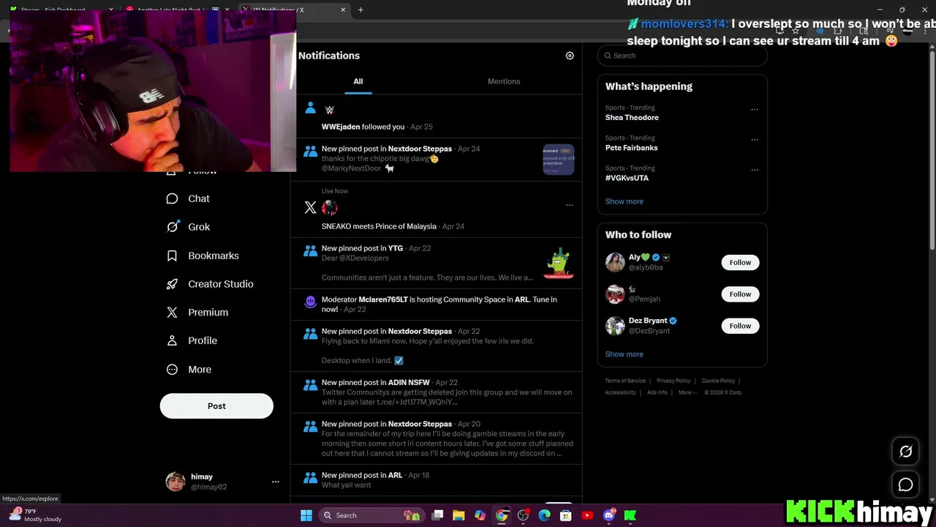The image size is (936, 527).
Task: Switch to the Mentions tab
Action: pos(504,81)
